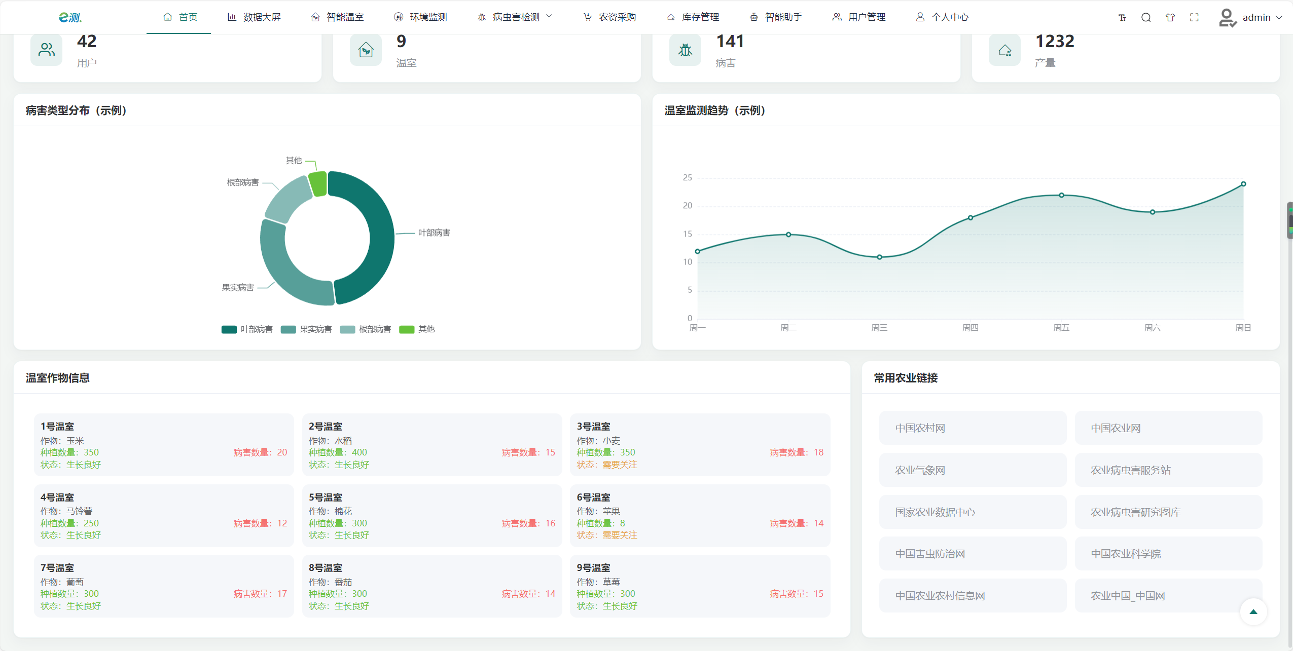Viewport: 1293px width, 651px height.
Task: Open the 智能温室 menu item
Action: point(337,17)
